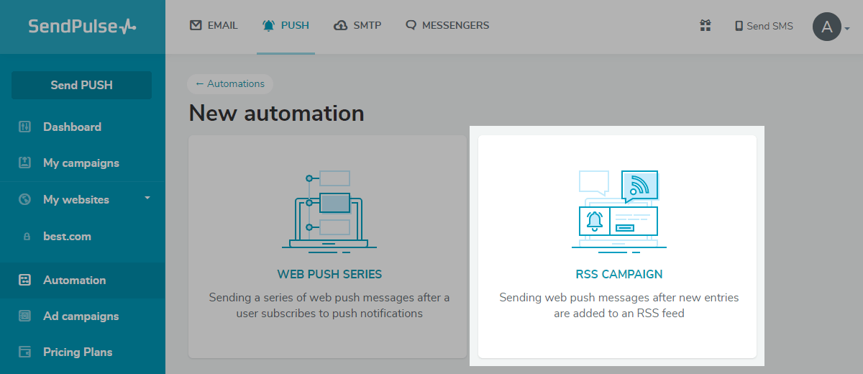Click the Automation sidebar icon

[24, 280]
